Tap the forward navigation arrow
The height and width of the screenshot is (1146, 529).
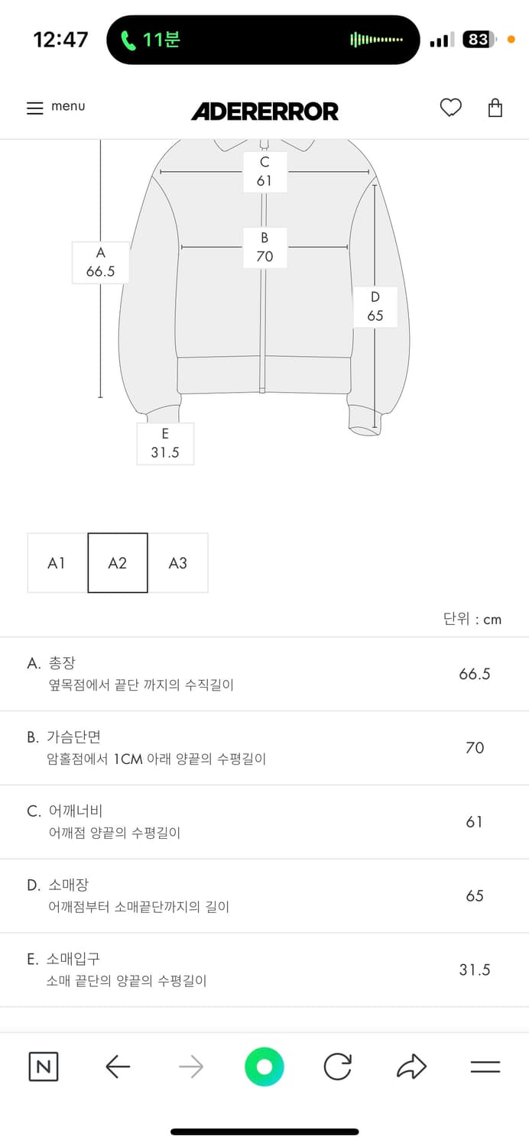point(190,1067)
